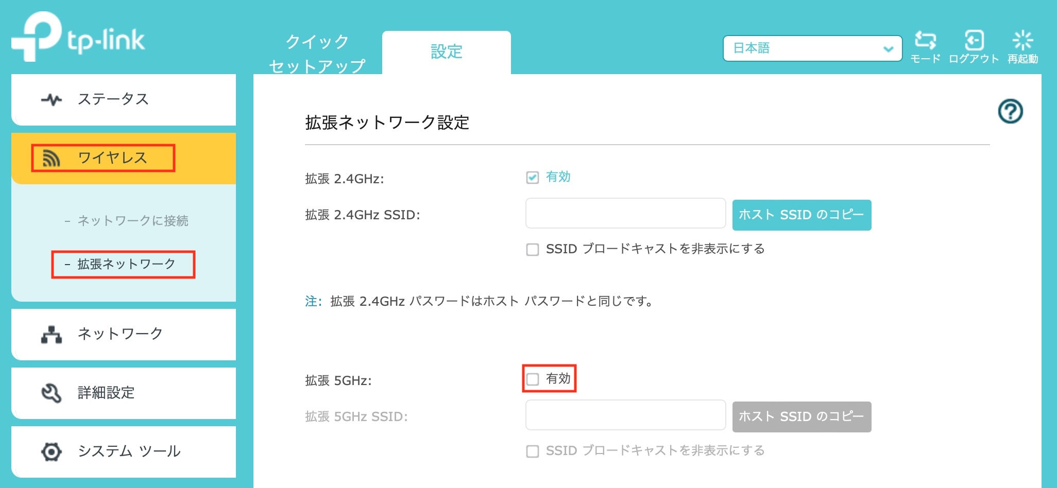Collapse the ワイヤレス sidebar section
Viewport: 1057px width, 488px height.
124,158
